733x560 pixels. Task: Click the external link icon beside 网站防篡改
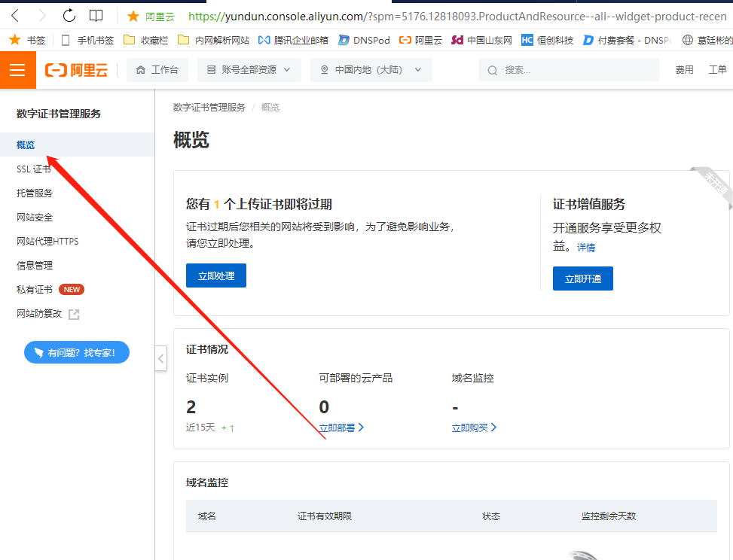click(x=74, y=314)
